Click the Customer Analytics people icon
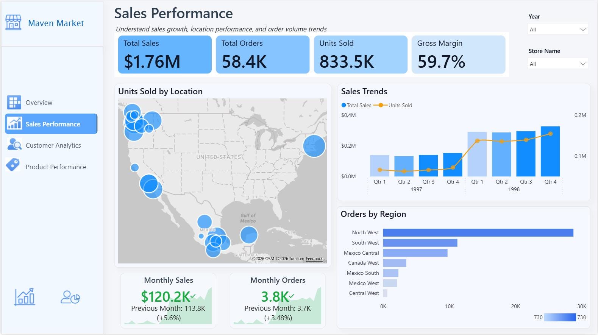 (14, 145)
